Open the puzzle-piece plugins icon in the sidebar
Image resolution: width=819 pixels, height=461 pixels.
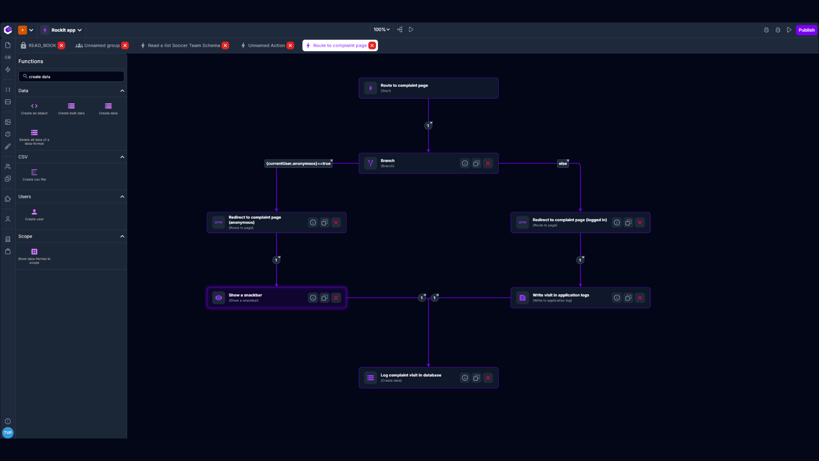[x=8, y=199]
